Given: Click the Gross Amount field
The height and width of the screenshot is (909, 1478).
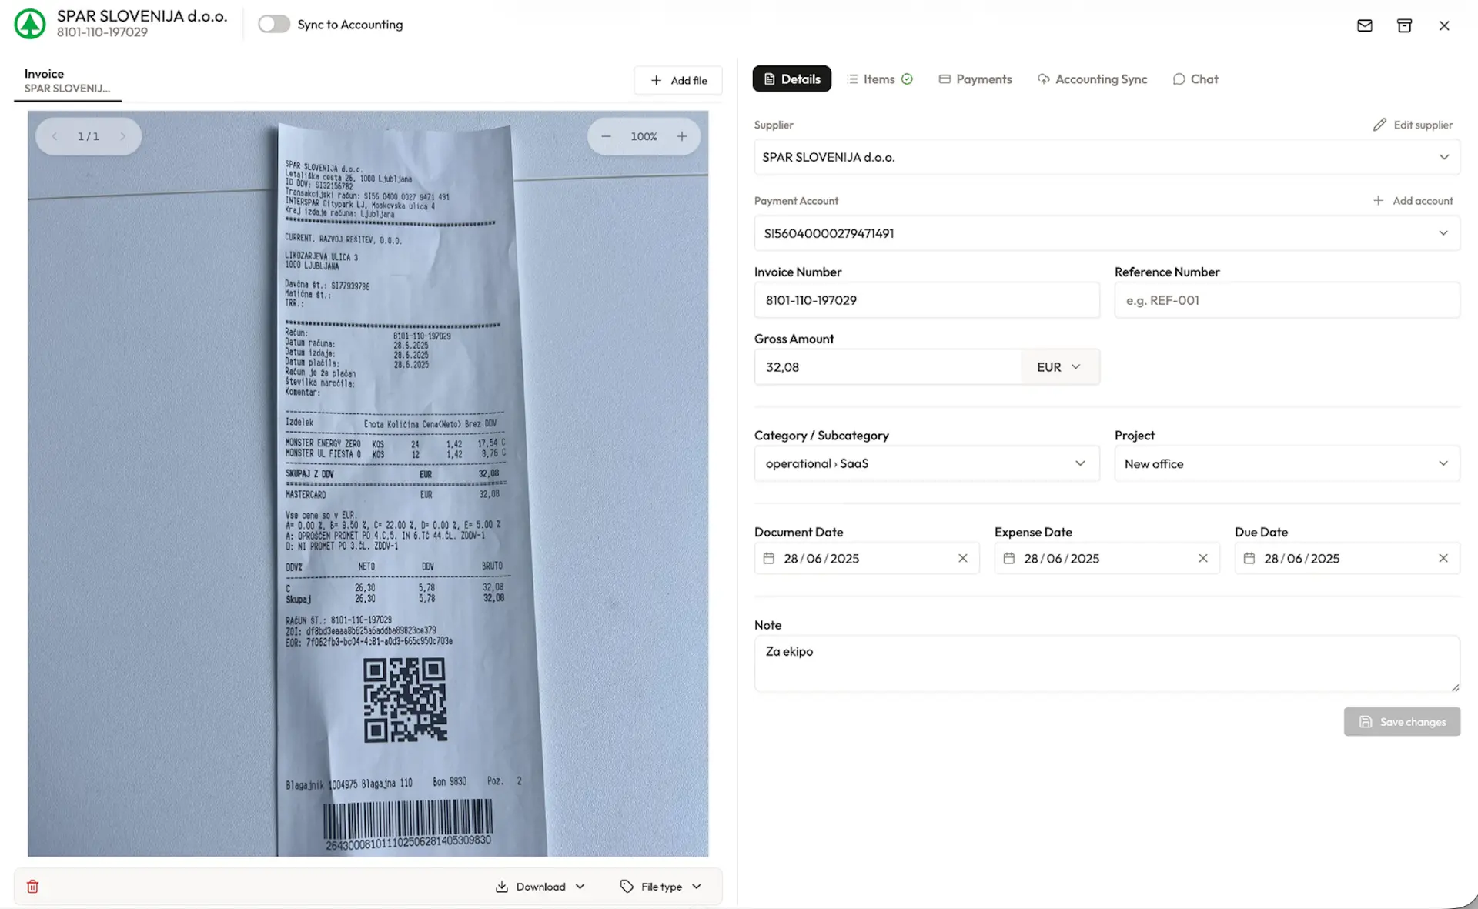Looking at the screenshot, I should (x=888, y=367).
